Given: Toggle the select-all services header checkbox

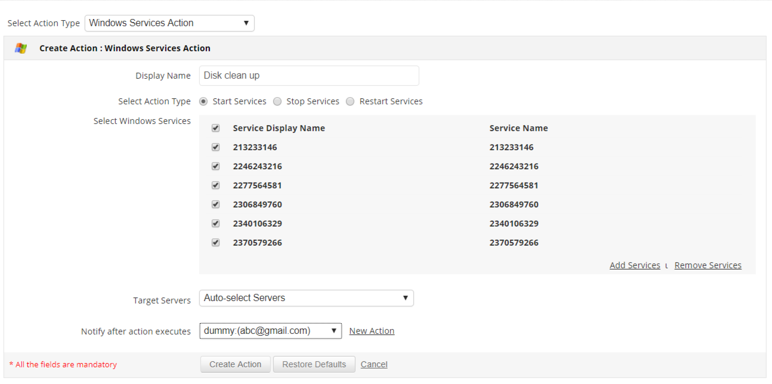Looking at the screenshot, I should point(216,128).
